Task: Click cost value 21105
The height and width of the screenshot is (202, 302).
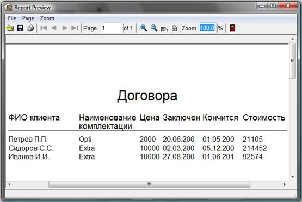Action: tap(252, 140)
